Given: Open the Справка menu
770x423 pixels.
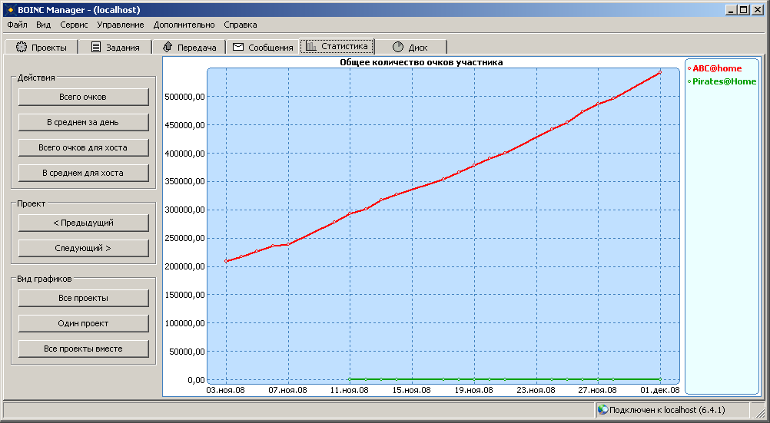Looking at the screenshot, I should pos(241,25).
